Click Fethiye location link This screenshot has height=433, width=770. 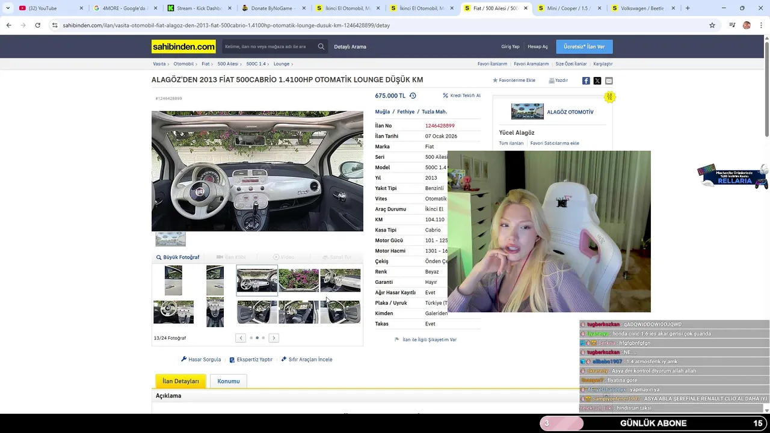pyautogui.click(x=406, y=112)
